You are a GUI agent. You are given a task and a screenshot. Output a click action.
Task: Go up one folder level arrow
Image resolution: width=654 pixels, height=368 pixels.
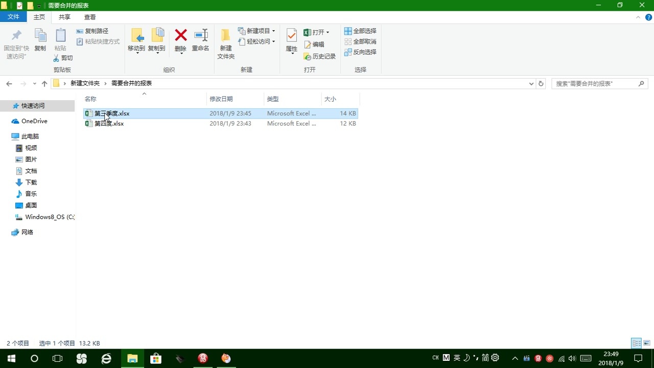[44, 83]
